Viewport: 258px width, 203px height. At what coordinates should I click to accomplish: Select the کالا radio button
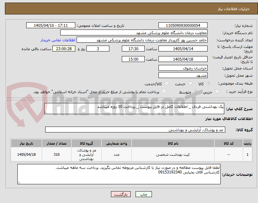coord(209,83)
